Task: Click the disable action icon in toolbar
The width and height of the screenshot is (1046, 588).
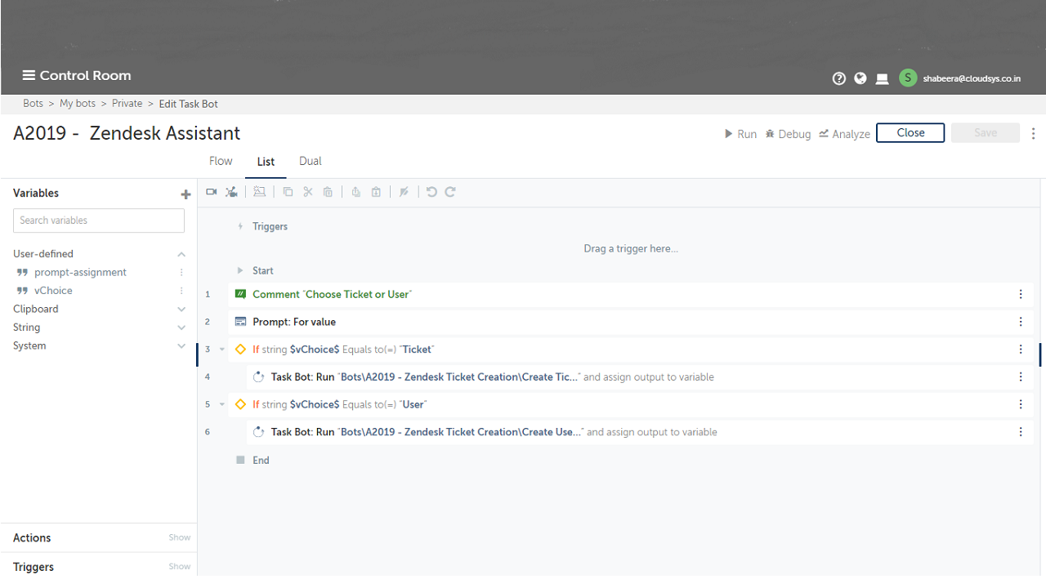Action: click(404, 192)
